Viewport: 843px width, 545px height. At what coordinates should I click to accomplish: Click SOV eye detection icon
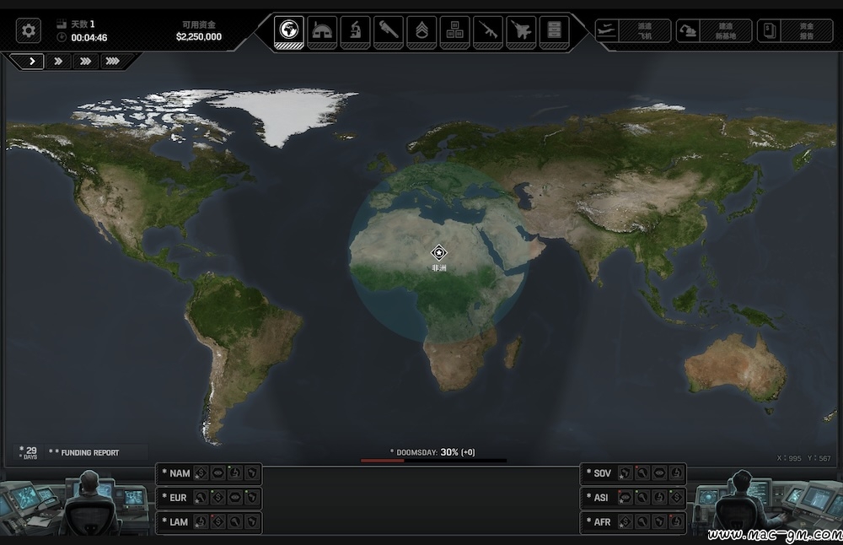coord(660,473)
